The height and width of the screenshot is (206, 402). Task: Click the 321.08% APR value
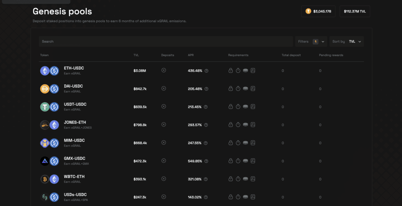(x=195, y=179)
